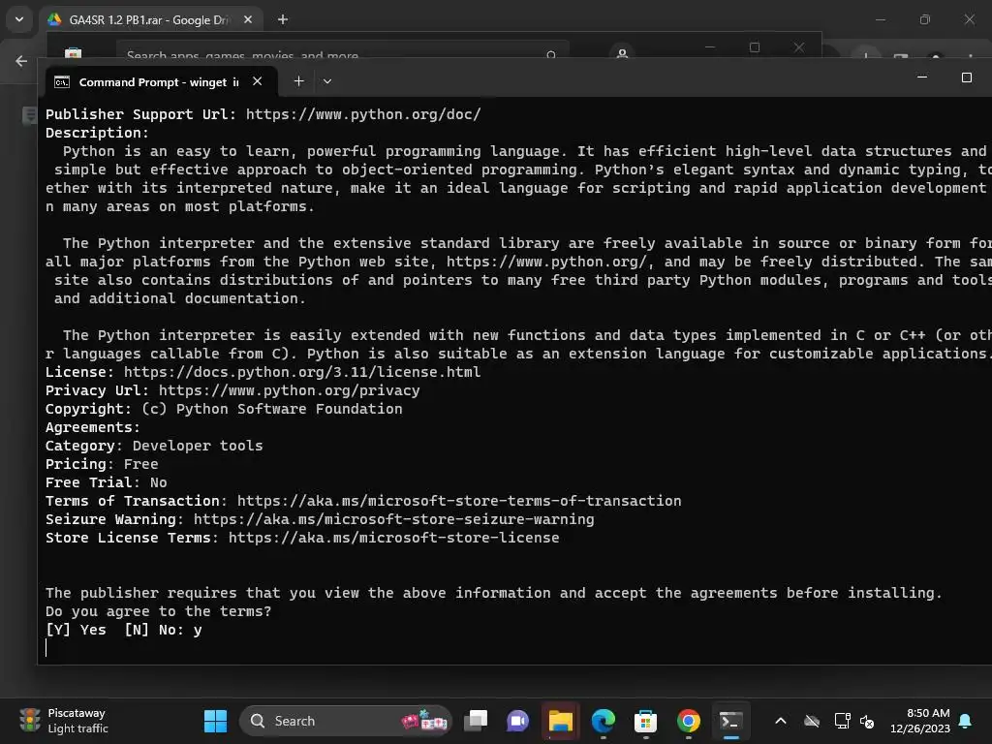Close the GA4SR 1.2 PB1.rar browser tab
The image size is (992, 744).
tap(248, 19)
